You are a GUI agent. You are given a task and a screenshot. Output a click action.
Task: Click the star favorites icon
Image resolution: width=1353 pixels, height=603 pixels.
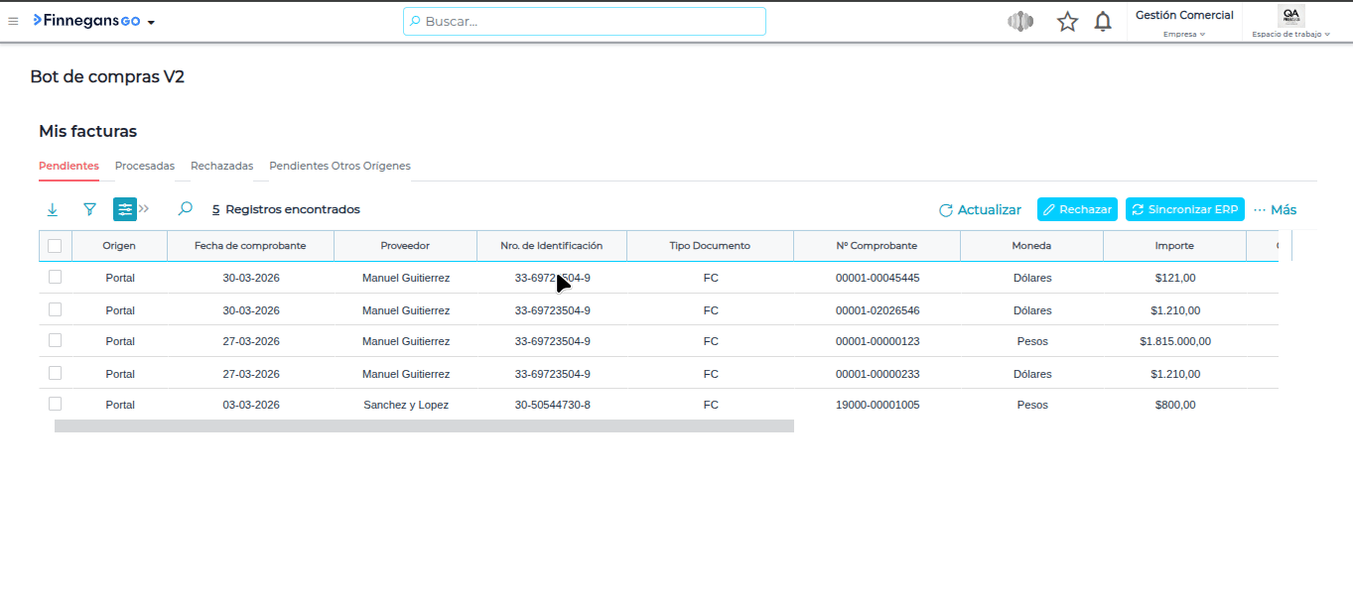click(1067, 21)
